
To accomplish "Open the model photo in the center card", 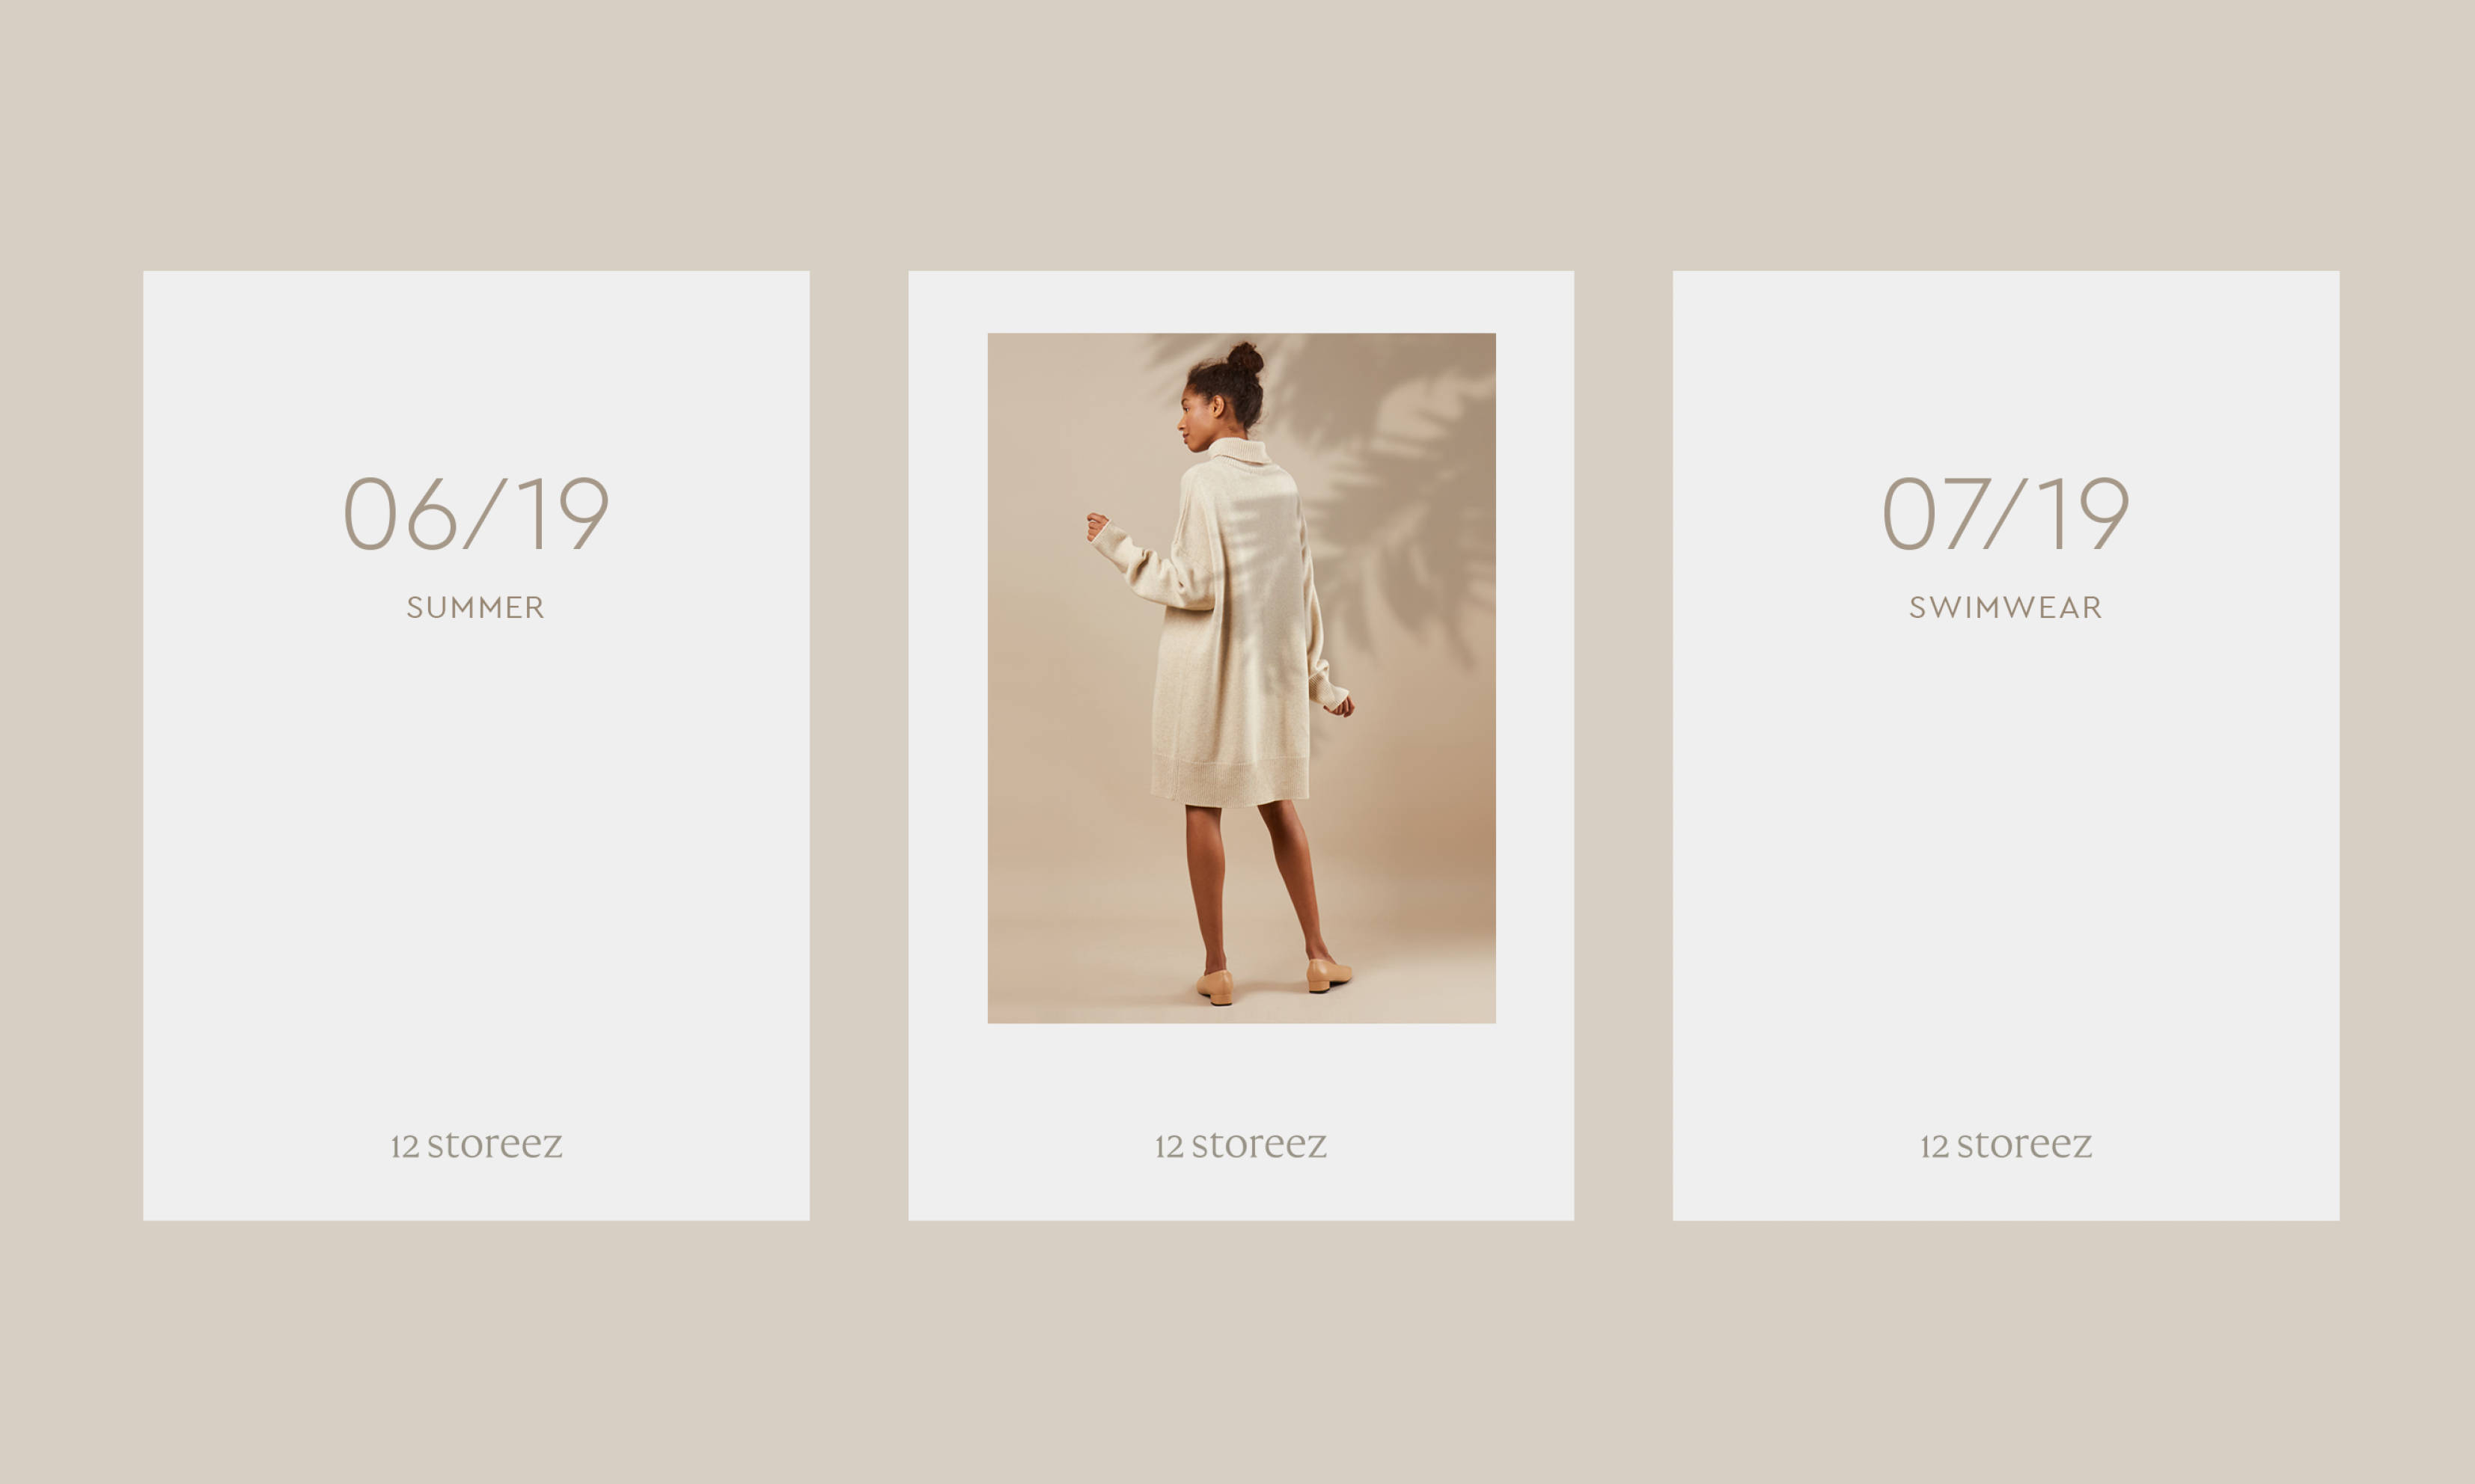I will click(x=1242, y=678).
